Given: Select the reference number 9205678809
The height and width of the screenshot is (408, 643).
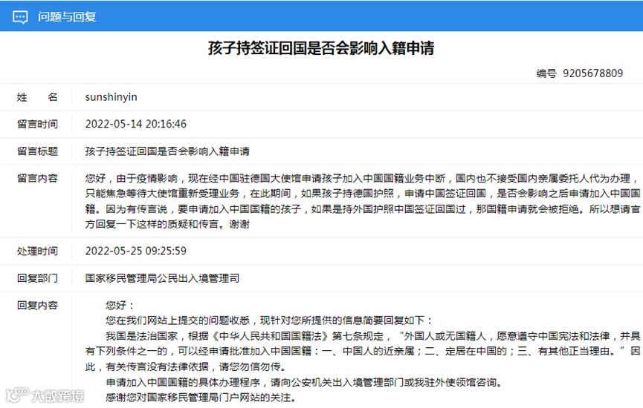Looking at the screenshot, I should tap(592, 73).
